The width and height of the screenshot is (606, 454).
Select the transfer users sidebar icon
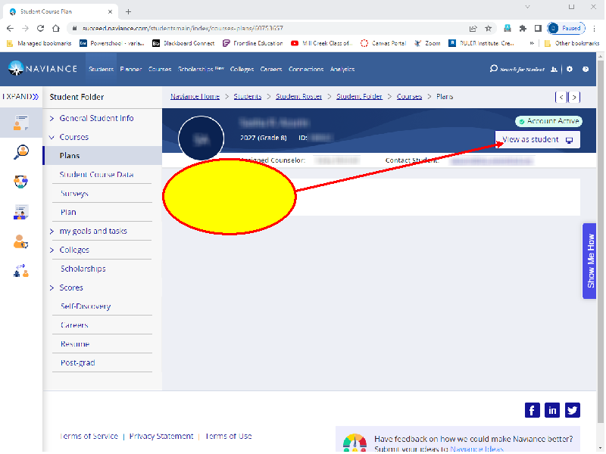click(x=21, y=271)
